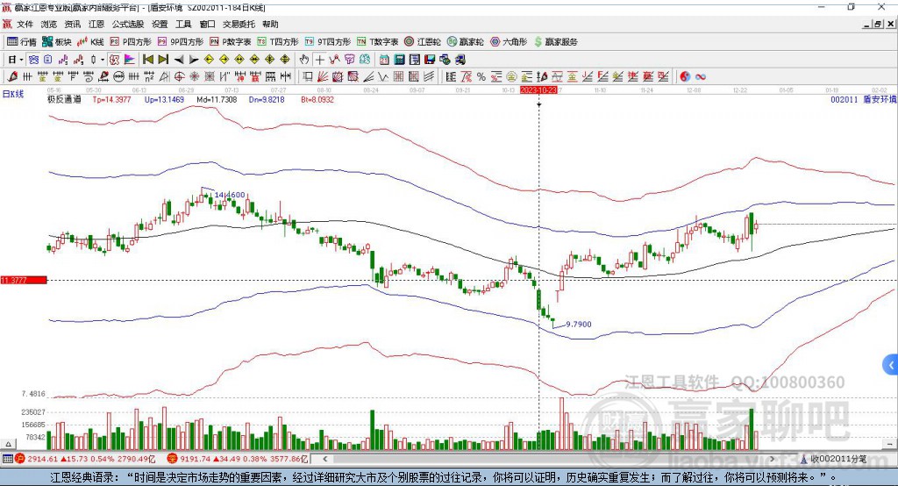Open 赢家服务 dollar-sign service
The image size is (898, 486).
[x=555, y=42]
